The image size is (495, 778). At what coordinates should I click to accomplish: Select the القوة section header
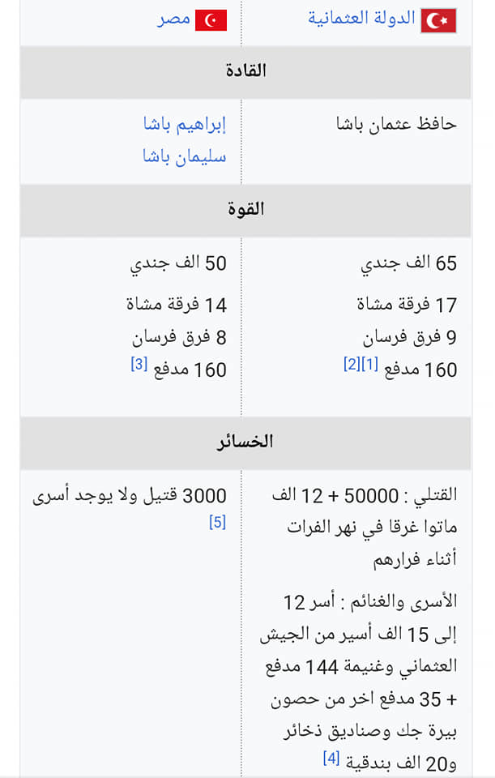tap(245, 210)
